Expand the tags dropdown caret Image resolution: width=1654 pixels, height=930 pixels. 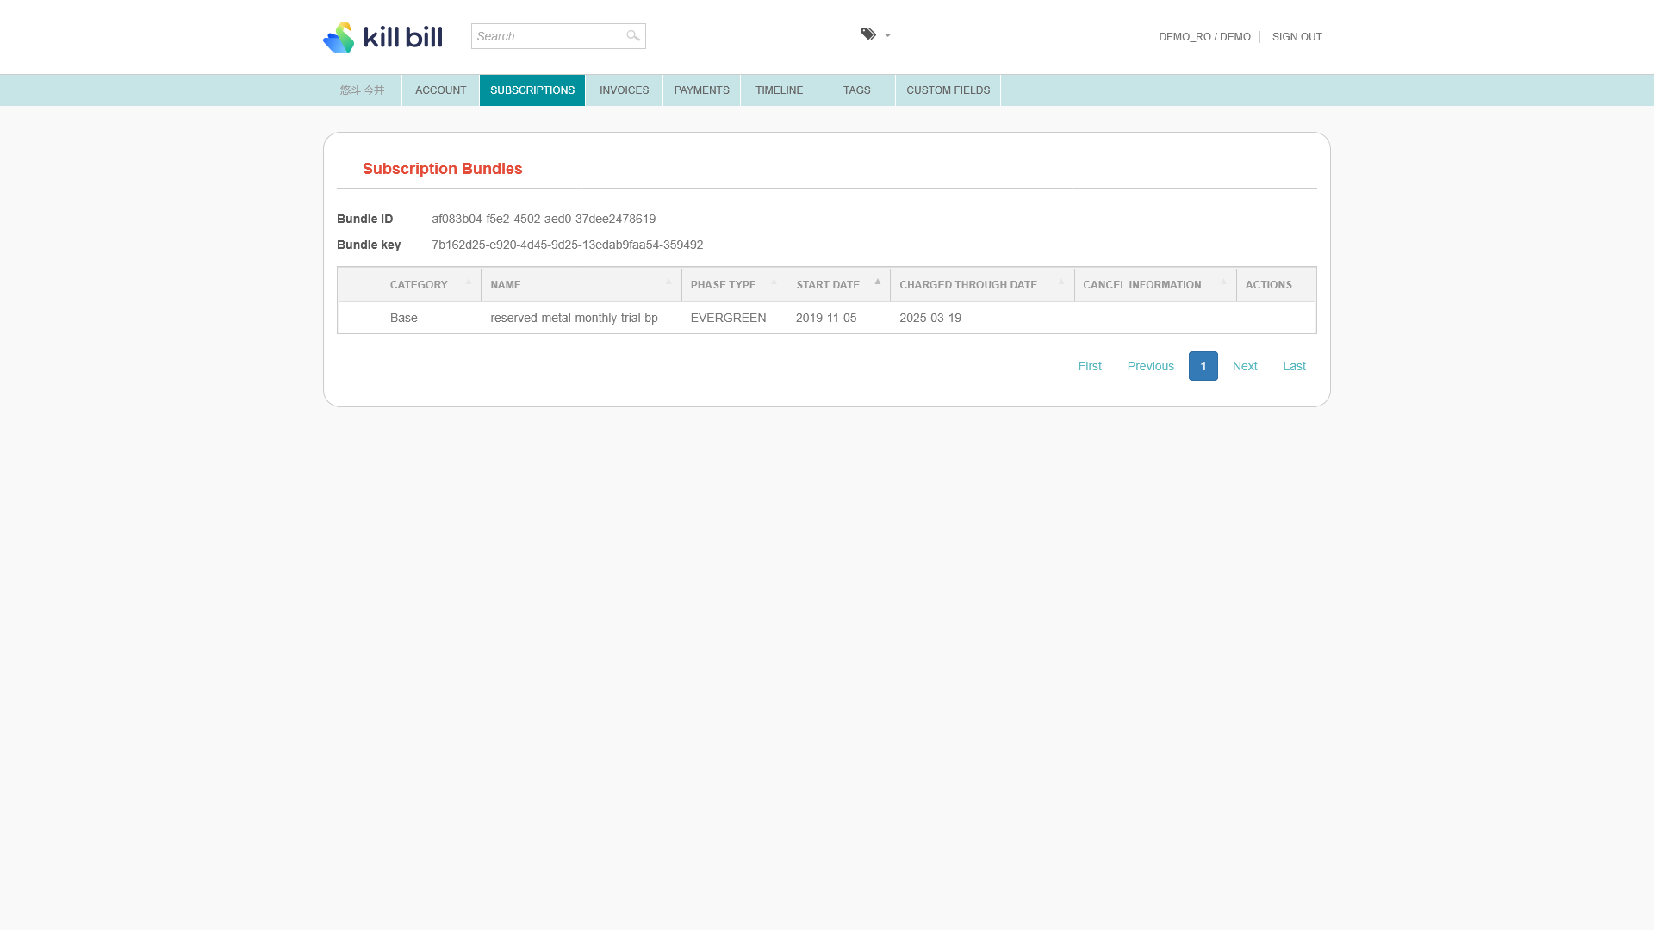tap(887, 35)
